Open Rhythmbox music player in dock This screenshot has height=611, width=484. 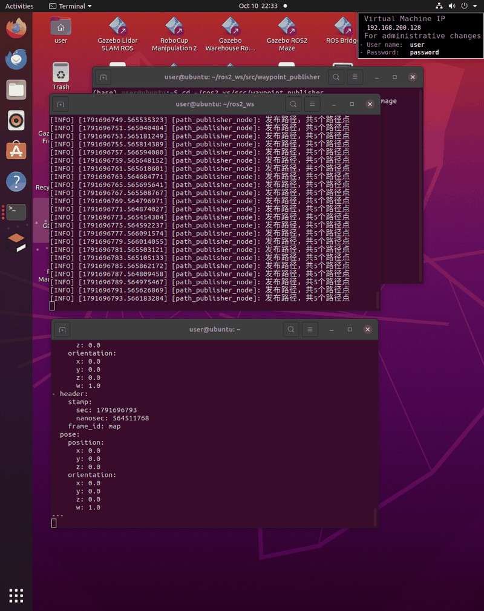pos(16,120)
